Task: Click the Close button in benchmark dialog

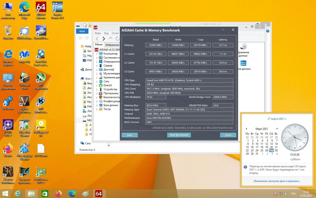Action: (228, 135)
